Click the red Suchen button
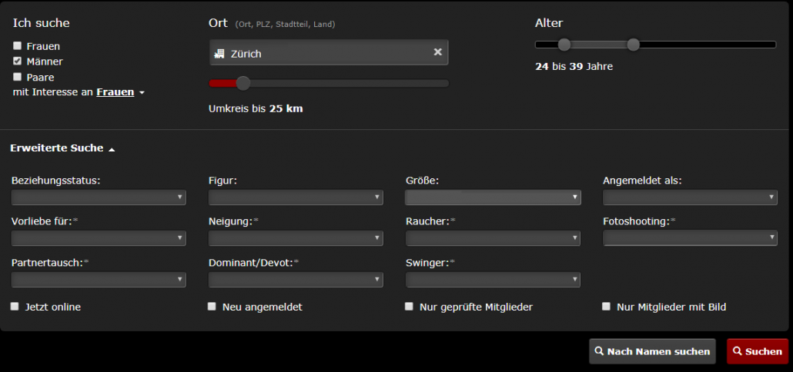 pyautogui.click(x=758, y=351)
